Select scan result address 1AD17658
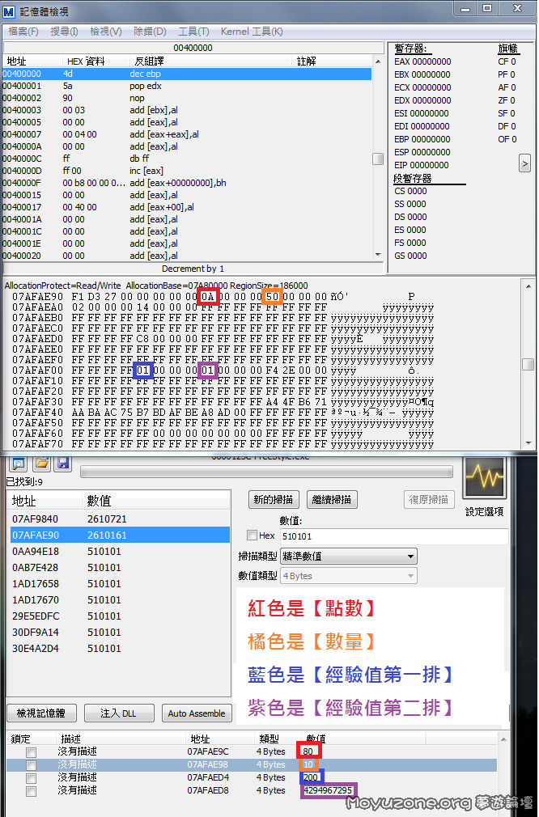 pyautogui.click(x=120, y=583)
